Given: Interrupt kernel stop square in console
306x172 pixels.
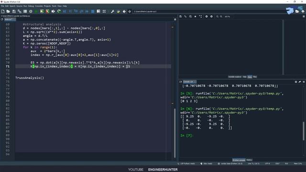Looking at the screenshot, I should pyautogui.click(x=296, y=82).
